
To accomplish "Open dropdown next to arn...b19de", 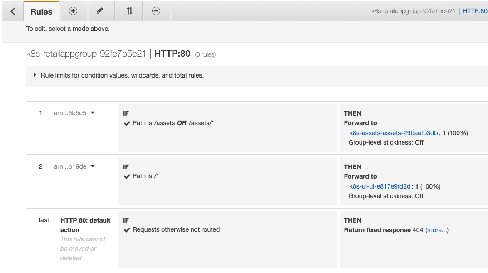I will (x=93, y=166).
